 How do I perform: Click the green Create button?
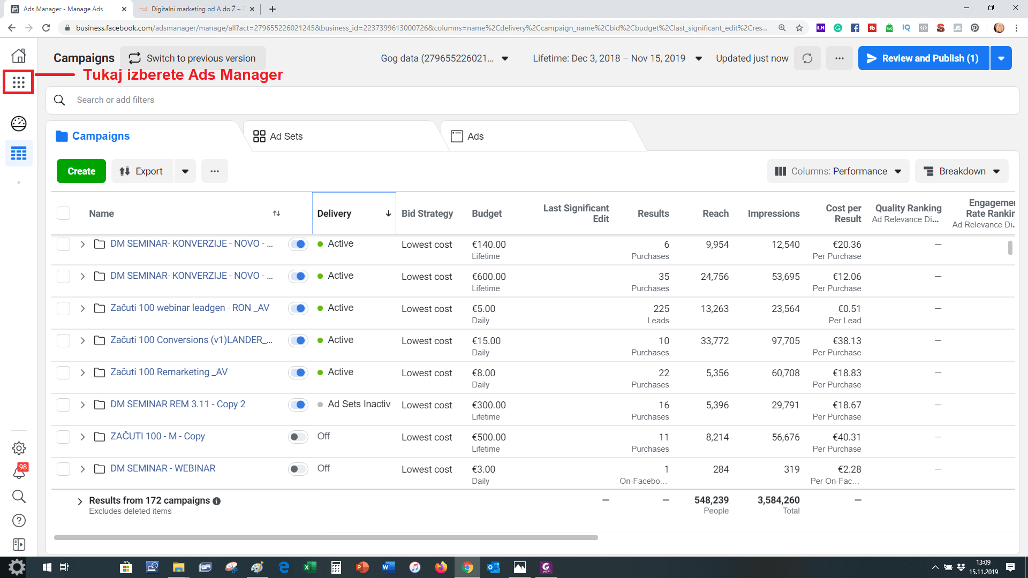point(81,171)
